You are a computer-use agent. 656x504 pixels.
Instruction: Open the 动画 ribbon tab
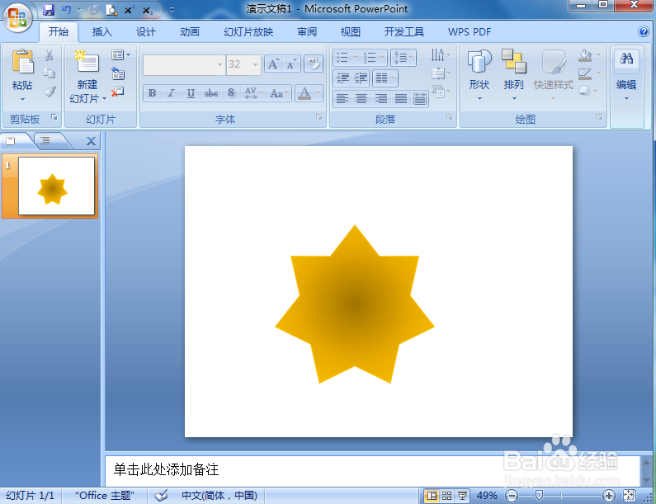click(x=190, y=32)
